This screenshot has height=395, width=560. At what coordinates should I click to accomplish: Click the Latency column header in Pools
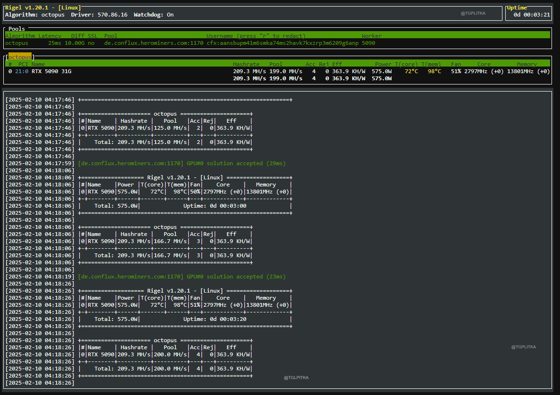[x=50, y=36]
